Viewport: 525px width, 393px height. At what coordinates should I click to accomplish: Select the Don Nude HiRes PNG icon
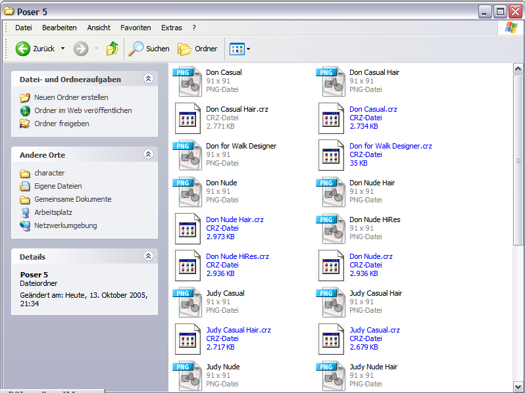tap(331, 229)
